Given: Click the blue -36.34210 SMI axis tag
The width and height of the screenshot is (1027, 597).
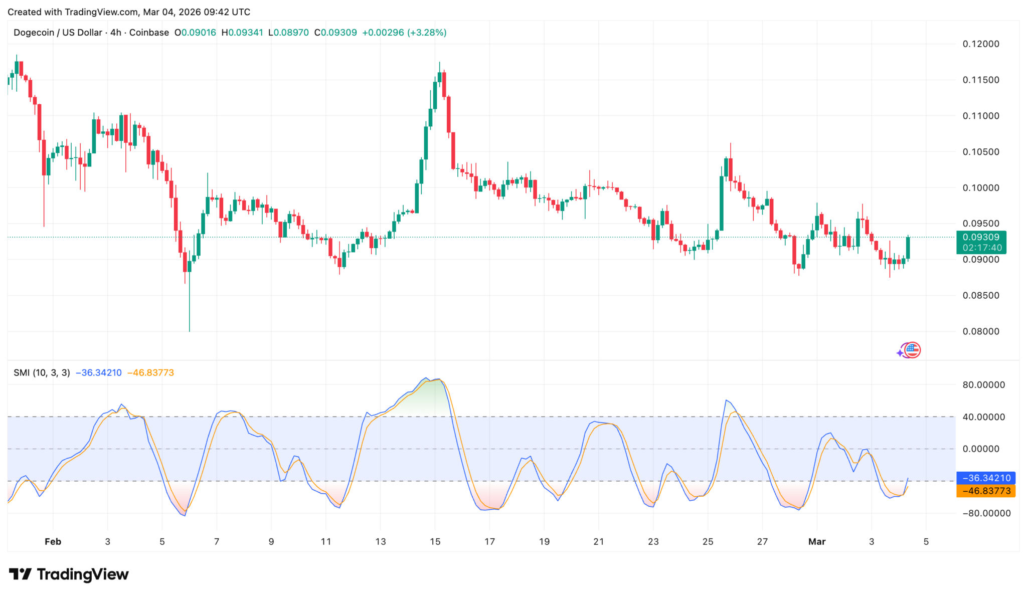Looking at the screenshot, I should (x=985, y=478).
